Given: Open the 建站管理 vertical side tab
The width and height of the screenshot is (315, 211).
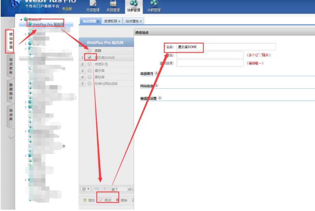Looking at the screenshot, I should point(11,41).
